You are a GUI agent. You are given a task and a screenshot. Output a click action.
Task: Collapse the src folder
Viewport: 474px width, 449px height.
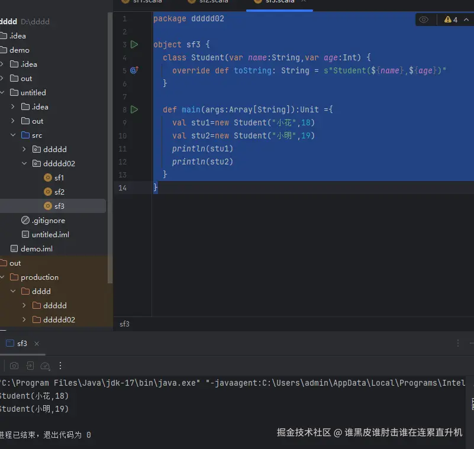(x=12, y=135)
